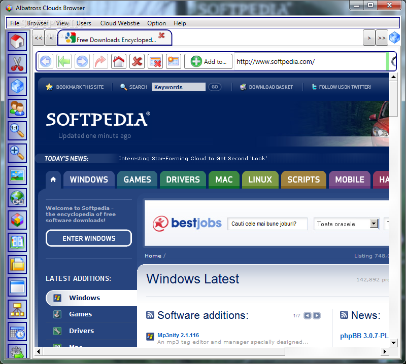
Task: Click the ENTER WINDOWS button
Action: [89, 238]
